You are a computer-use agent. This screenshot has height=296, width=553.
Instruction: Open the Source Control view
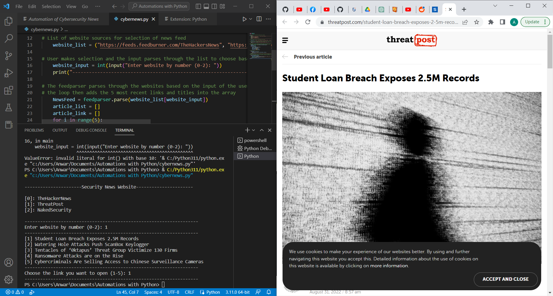click(9, 55)
